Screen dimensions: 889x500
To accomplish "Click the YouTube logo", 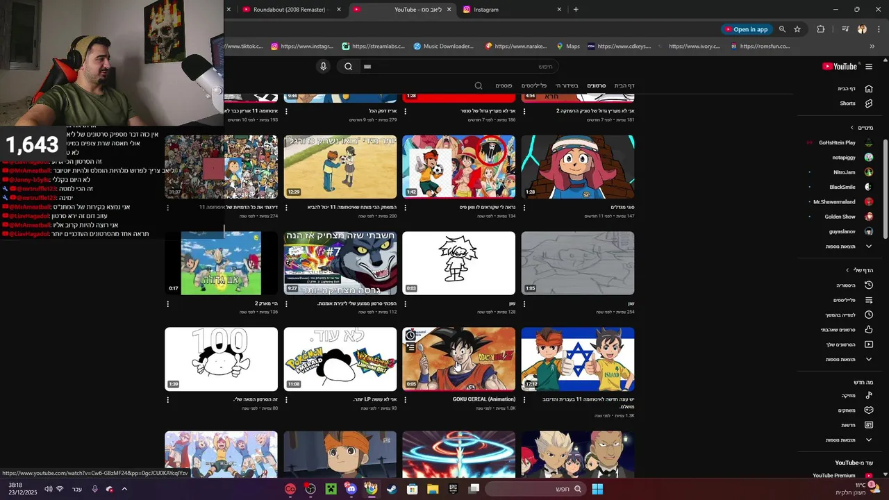I will coord(840,67).
